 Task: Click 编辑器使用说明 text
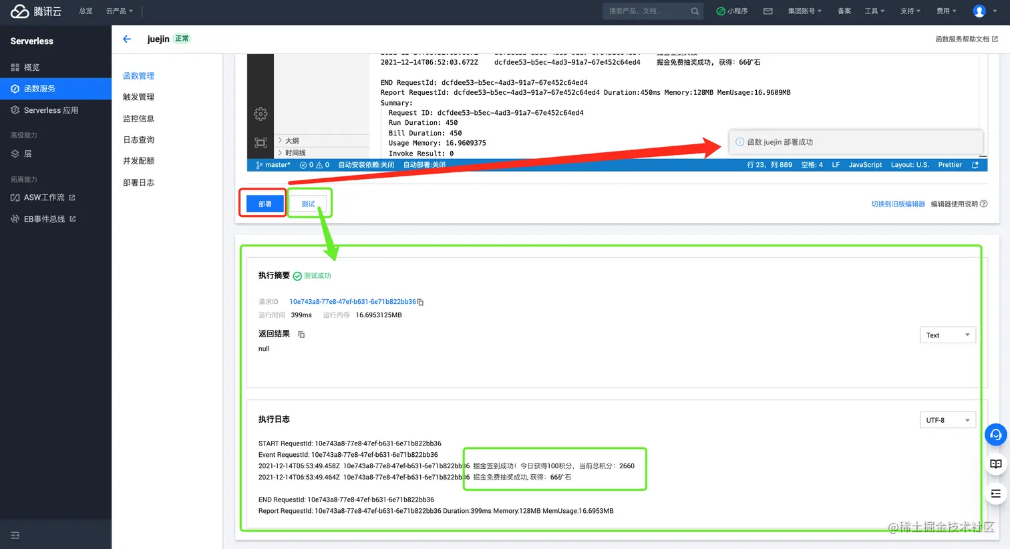[954, 204]
